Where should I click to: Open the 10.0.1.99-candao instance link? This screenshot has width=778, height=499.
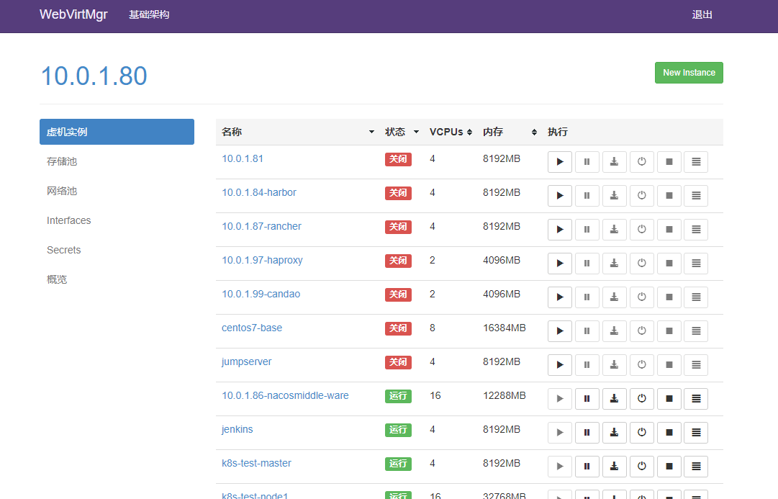click(x=261, y=294)
